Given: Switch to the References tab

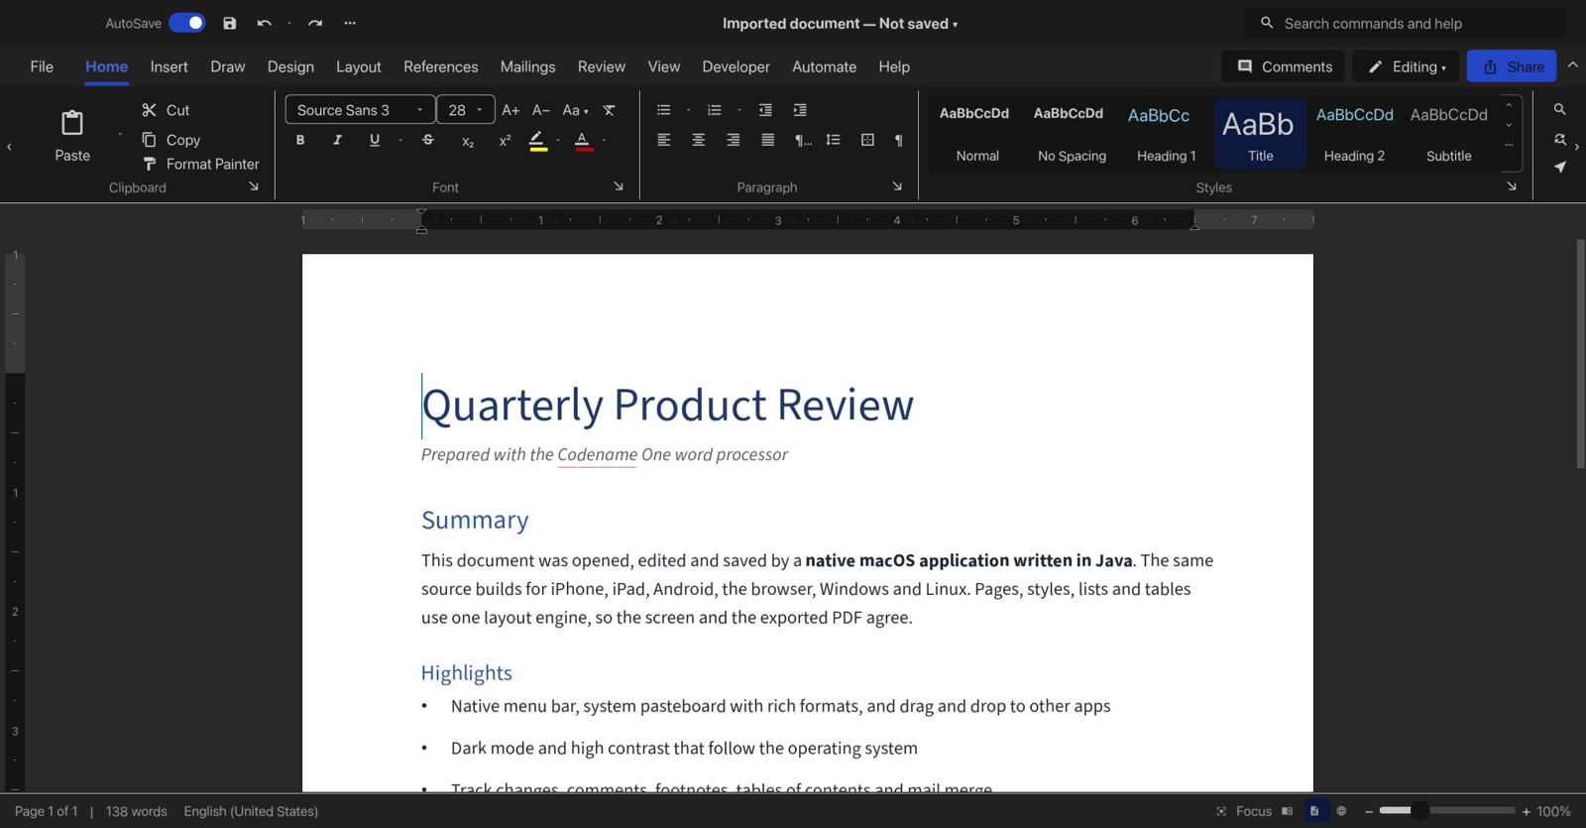Looking at the screenshot, I should tap(441, 66).
